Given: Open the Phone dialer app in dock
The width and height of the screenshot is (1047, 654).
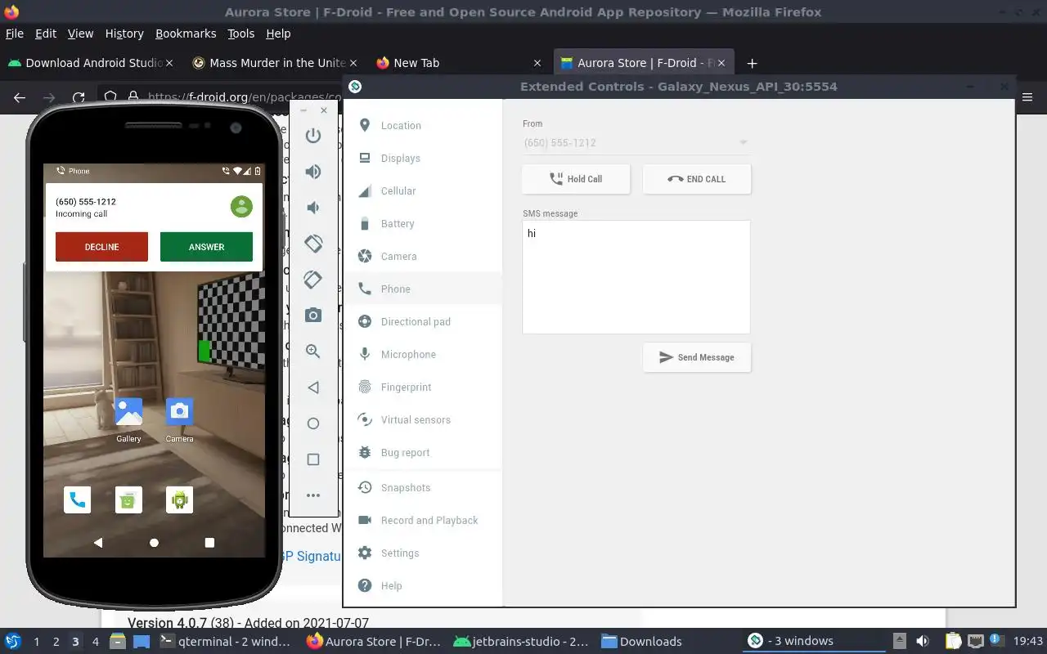Looking at the screenshot, I should (x=78, y=499).
